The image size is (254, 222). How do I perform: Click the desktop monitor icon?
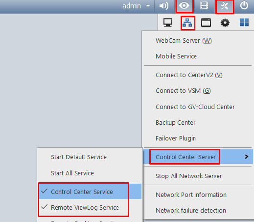coord(168,23)
